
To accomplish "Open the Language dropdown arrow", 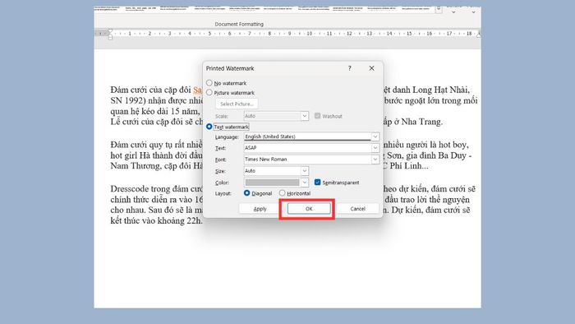I will 375,137.
